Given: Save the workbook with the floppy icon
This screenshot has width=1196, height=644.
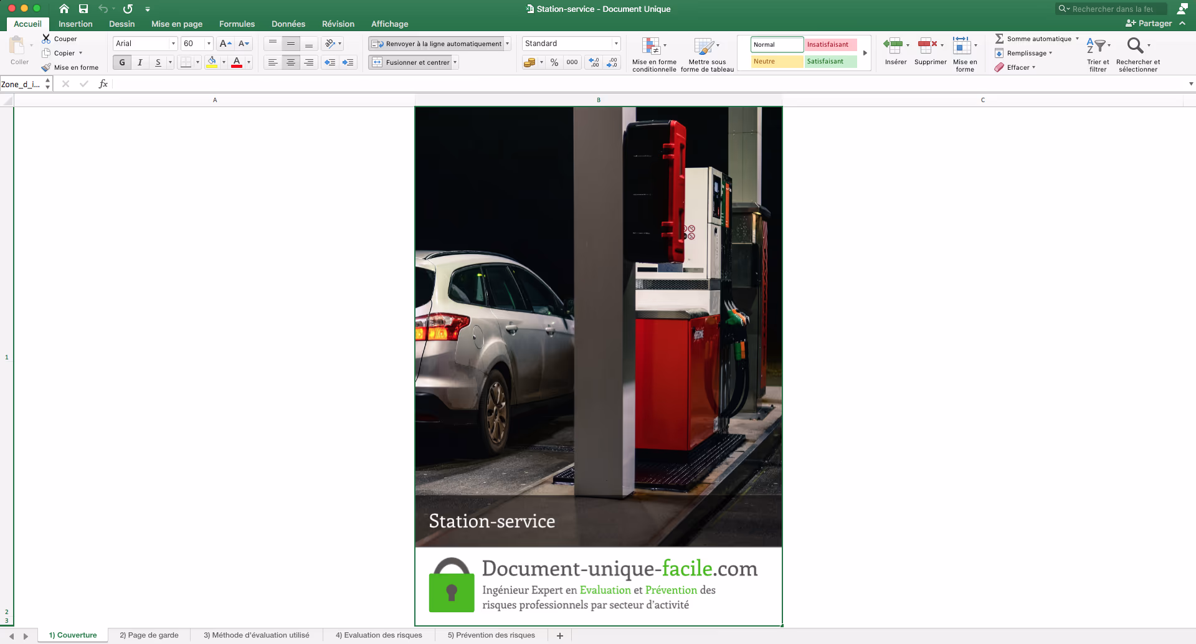Looking at the screenshot, I should [83, 9].
